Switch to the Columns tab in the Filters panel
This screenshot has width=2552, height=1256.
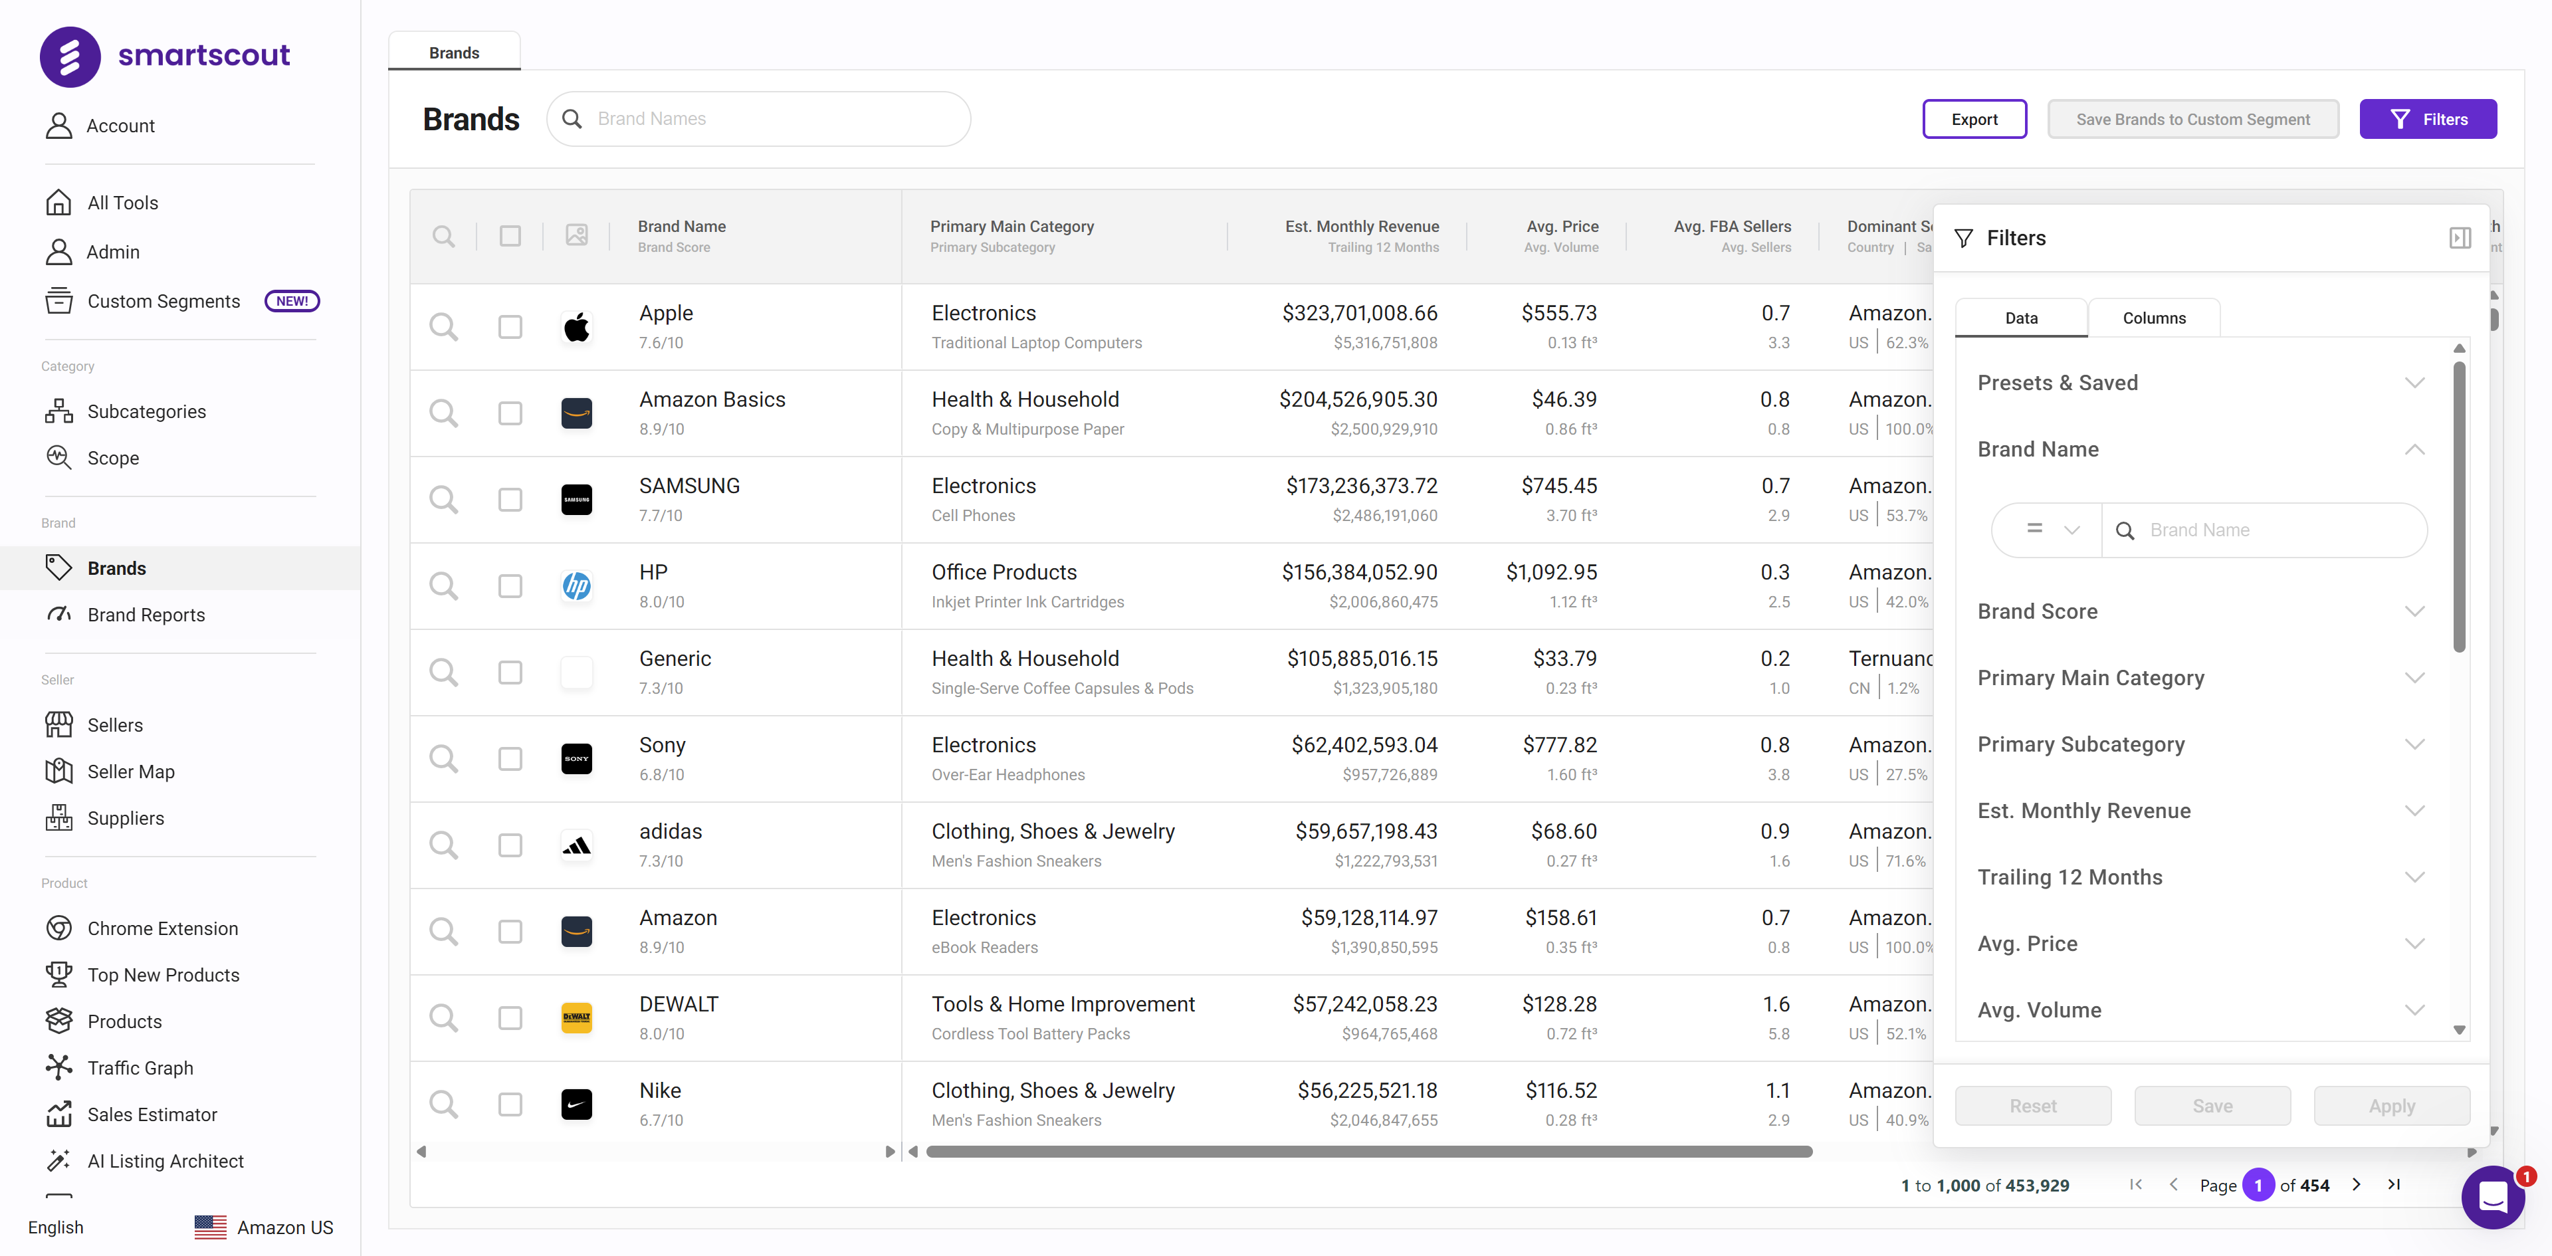[2154, 318]
